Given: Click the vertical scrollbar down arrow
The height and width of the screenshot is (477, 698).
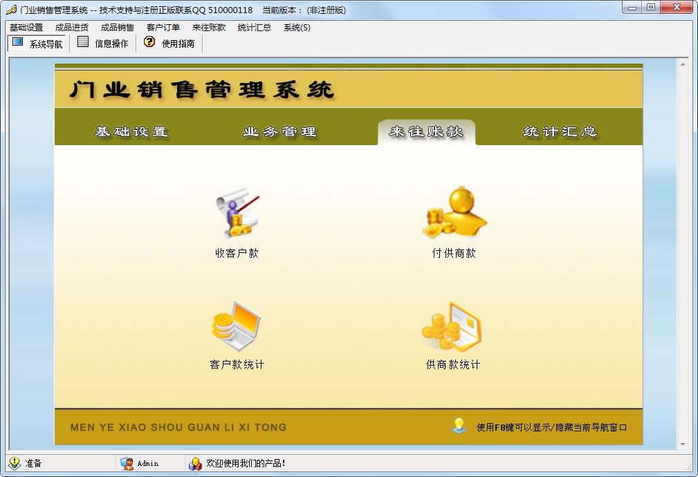Looking at the screenshot, I should point(683,445).
